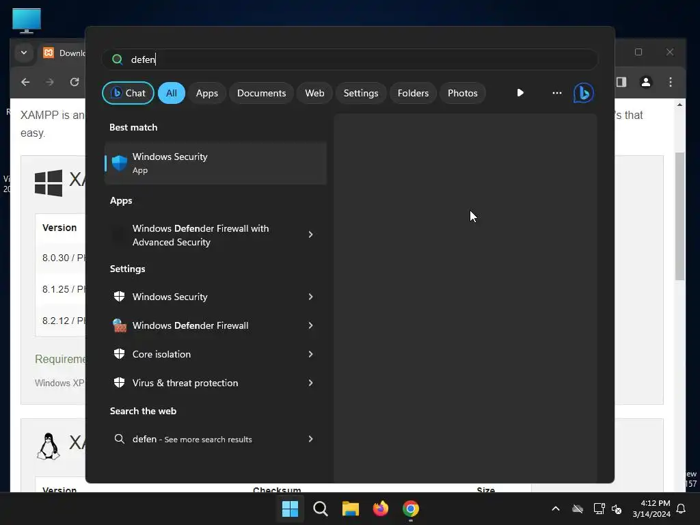Open Virus & threat protection setting

[215, 383]
